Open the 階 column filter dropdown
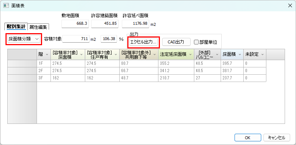The image size is (296, 145). click(47, 55)
